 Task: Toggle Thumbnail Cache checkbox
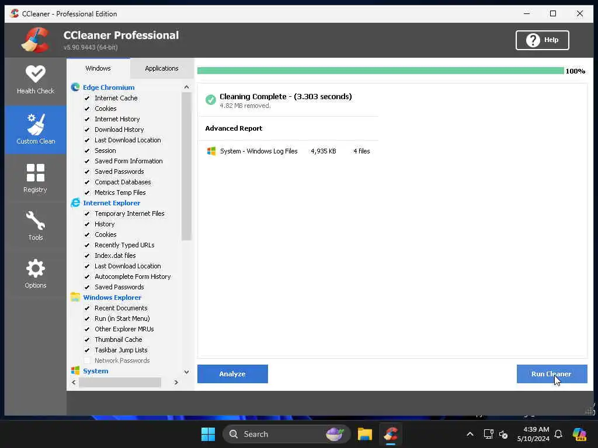(x=87, y=340)
